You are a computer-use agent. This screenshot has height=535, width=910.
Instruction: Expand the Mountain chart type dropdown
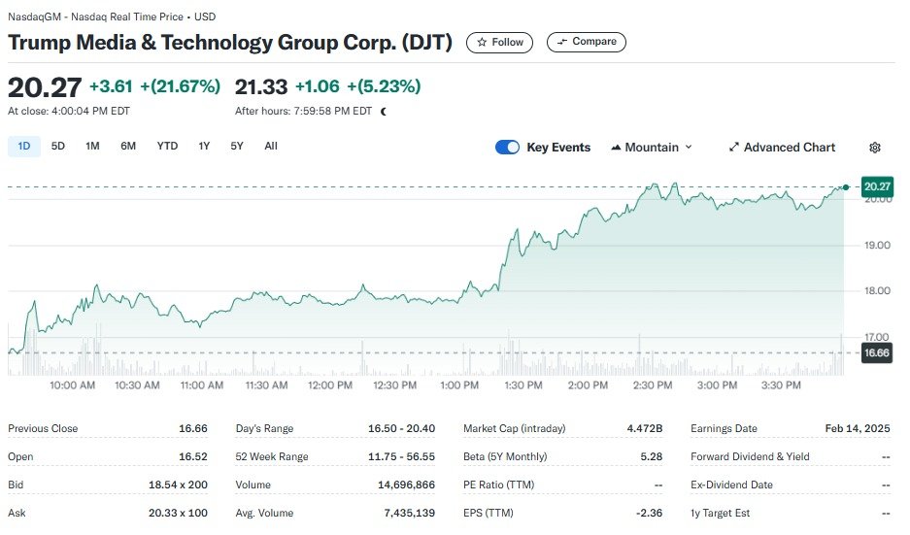[689, 148]
